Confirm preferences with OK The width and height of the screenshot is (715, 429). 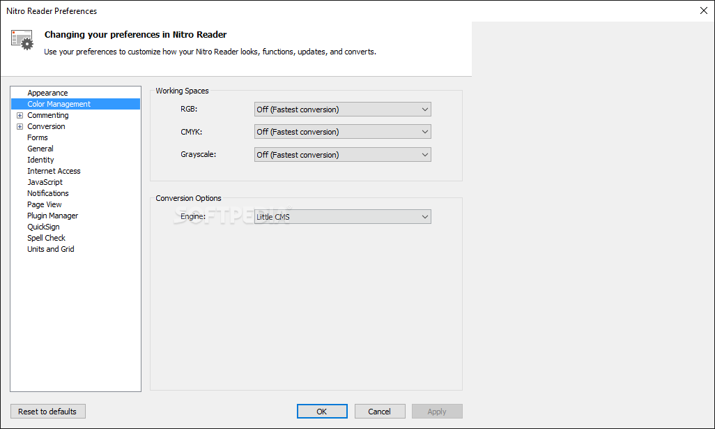(x=322, y=412)
